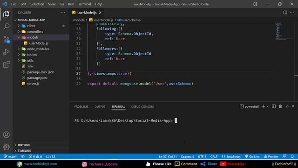The image size is (298, 168).
Task: Open the Search view in activity bar
Action: tap(6, 27)
